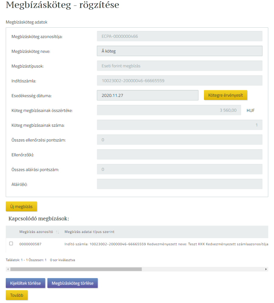The height and width of the screenshot is (303, 274).
Task: Click the Megbízásköteg neve input field
Action: coord(179,51)
